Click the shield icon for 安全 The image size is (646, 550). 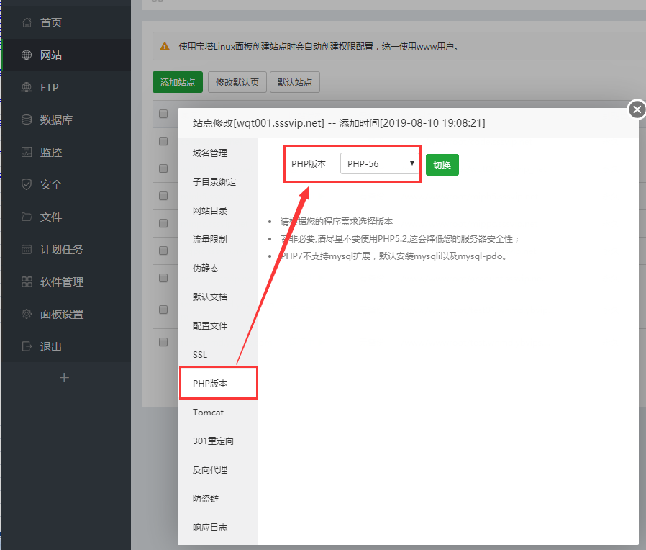(x=27, y=185)
